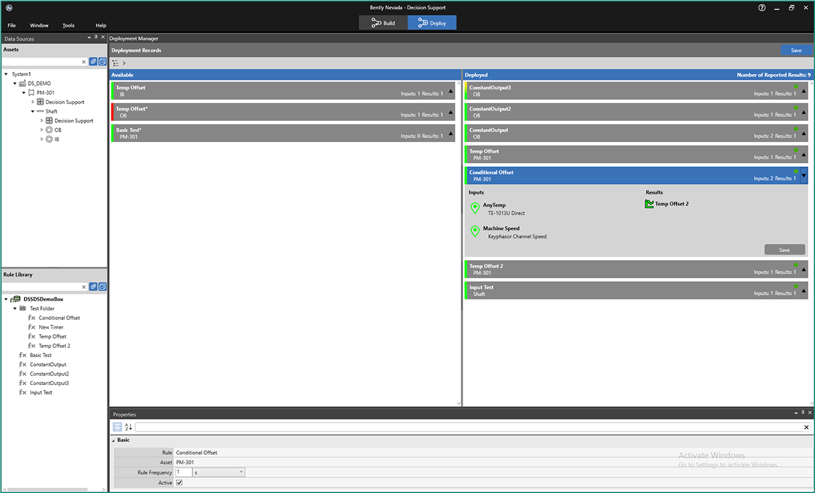815x493 pixels.
Task: Click the Rule Library search input field
Action: point(42,287)
